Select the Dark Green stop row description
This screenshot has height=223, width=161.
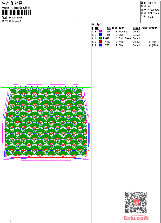125,38
